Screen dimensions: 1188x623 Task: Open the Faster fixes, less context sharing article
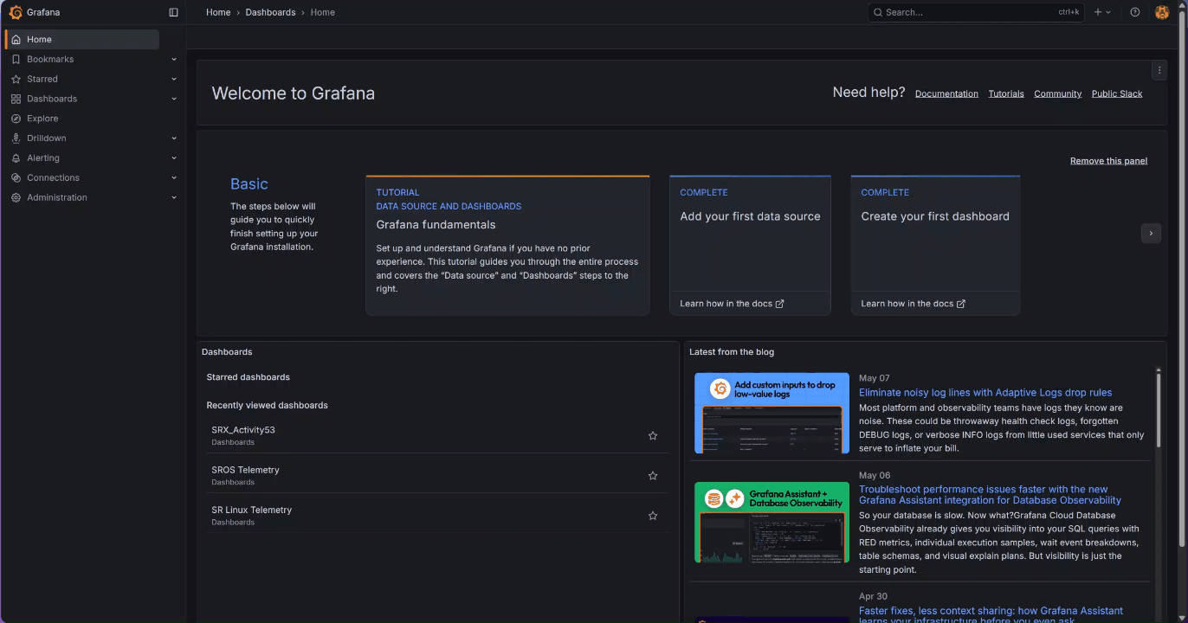tap(991, 616)
